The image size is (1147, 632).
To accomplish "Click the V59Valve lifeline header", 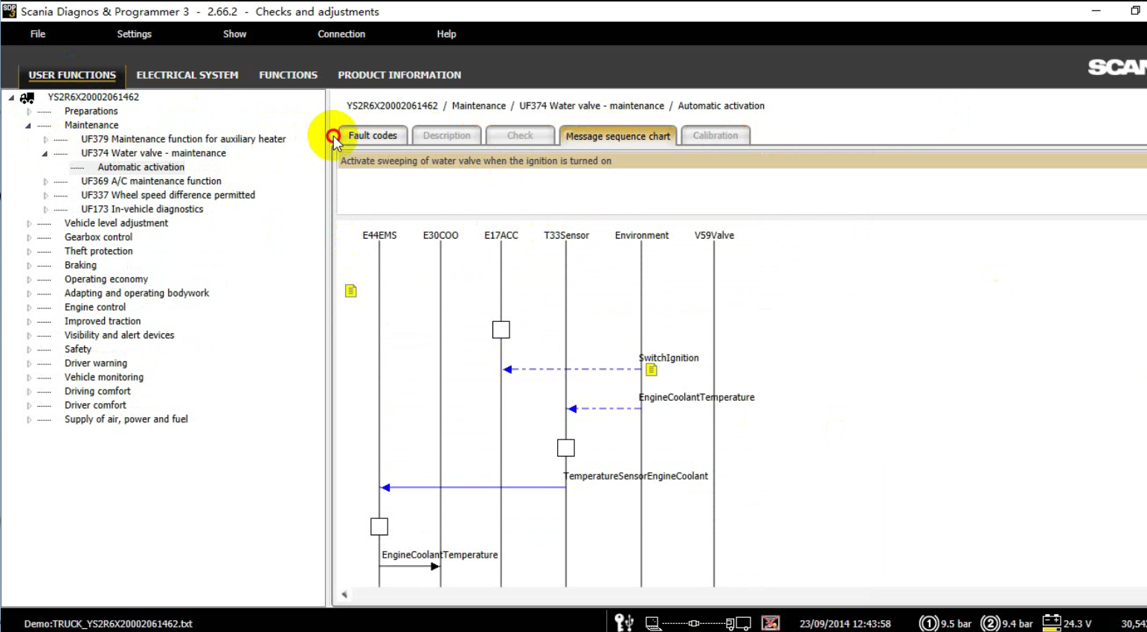I will point(714,236).
